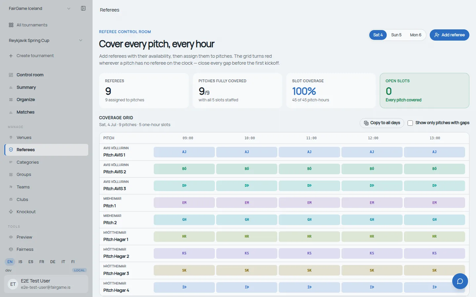Switch language to FI
The height and width of the screenshot is (297, 476).
(73, 262)
